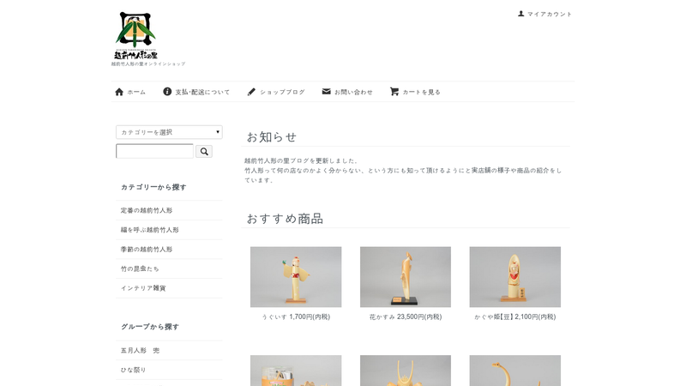Click the bamboo doll shop logo
This screenshot has width=686, height=386.
(x=135, y=35)
